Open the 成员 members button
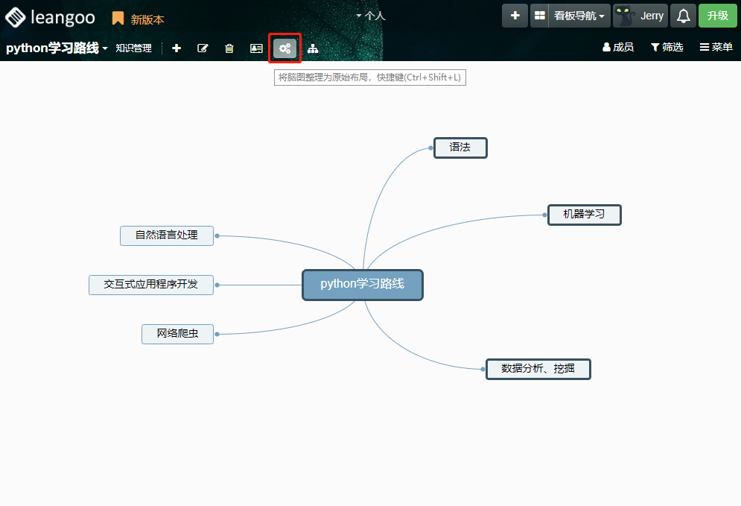The height and width of the screenshot is (506, 741). click(x=617, y=47)
